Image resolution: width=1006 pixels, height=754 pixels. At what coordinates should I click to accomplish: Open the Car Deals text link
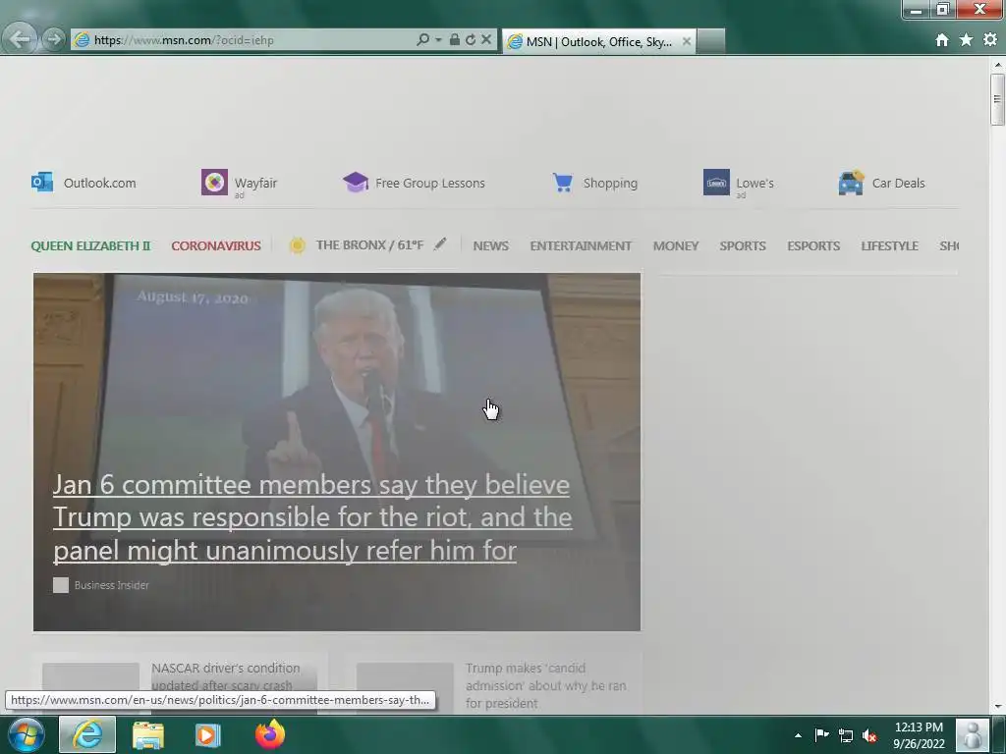(898, 183)
